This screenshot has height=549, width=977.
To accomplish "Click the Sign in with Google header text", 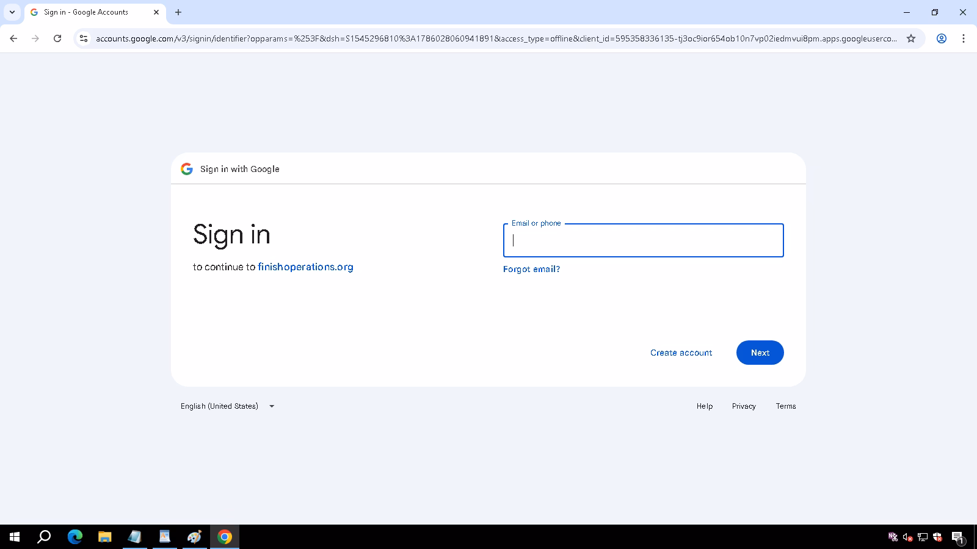I will coord(240,169).
